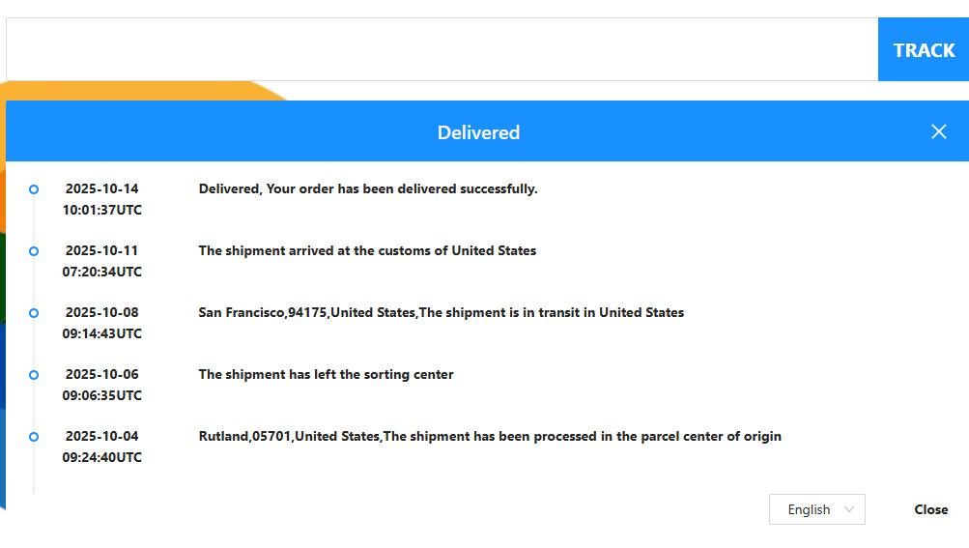Viewport: 969px width, 548px height.
Task: Click the Delivered status header title
Action: [478, 132]
